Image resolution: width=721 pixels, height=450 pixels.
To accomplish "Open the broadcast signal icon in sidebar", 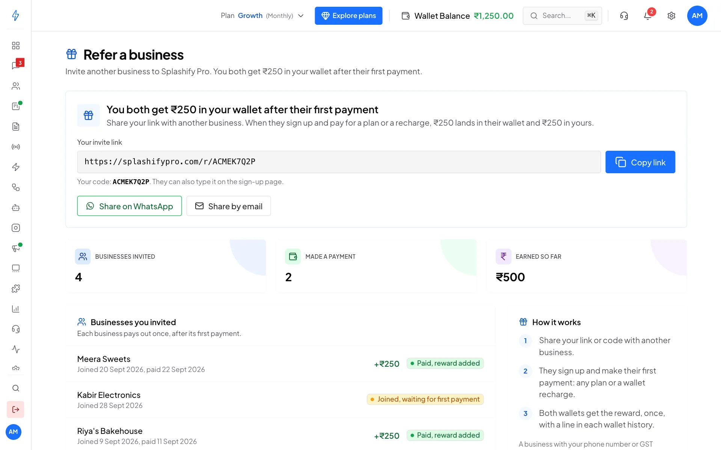I will [x=15, y=147].
